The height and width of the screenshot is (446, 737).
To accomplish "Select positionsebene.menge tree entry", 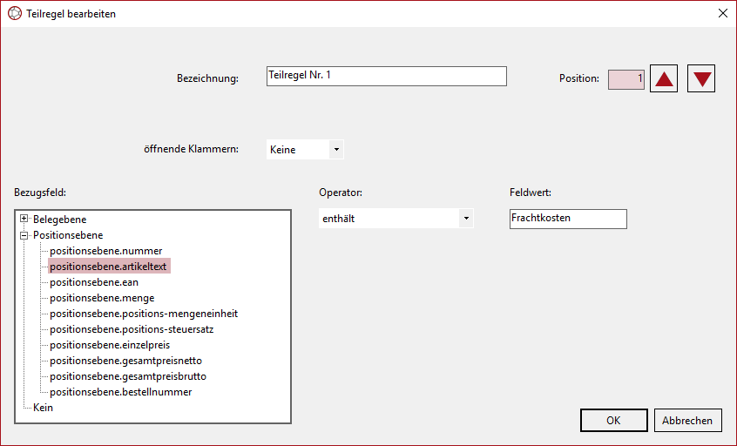I will tap(102, 298).
